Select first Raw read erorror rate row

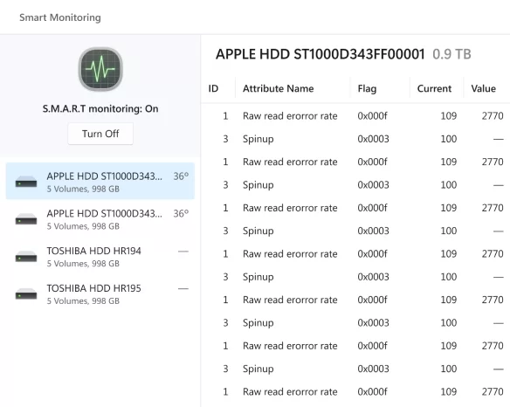click(355, 116)
